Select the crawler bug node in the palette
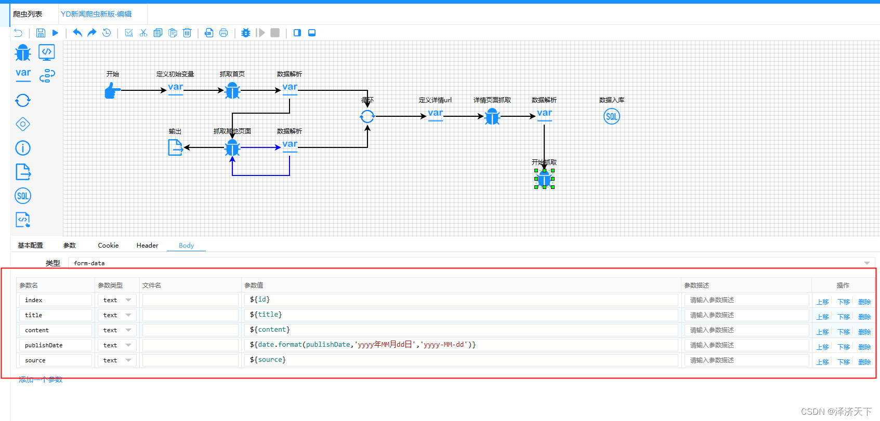880x421 pixels. click(x=23, y=52)
